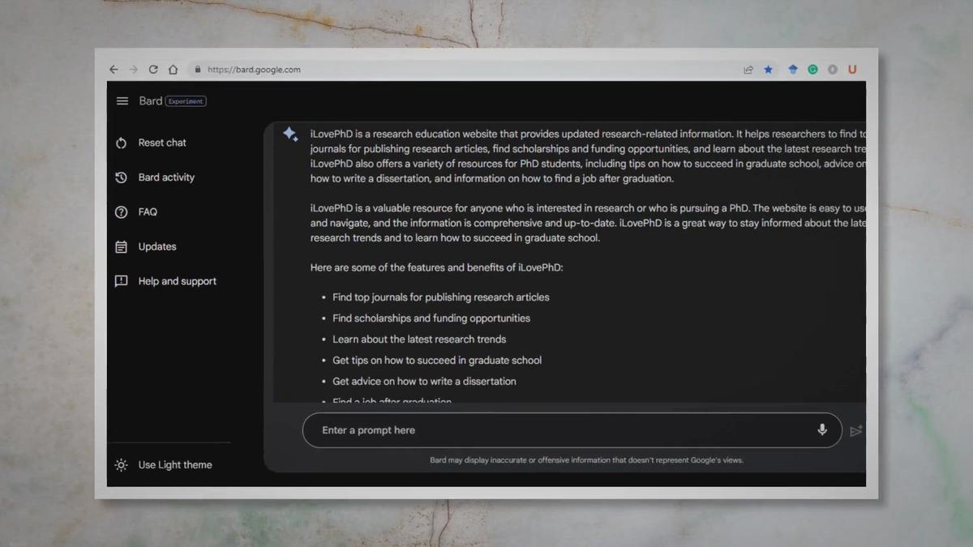Click the bookmark star in the address bar
The width and height of the screenshot is (973, 547).
[x=768, y=70]
